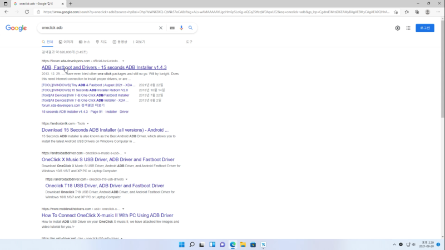This screenshot has height=250, width=445.
Task: Open Tiny ADB & Fastboot August 2021 sublink
Action: 88,85
